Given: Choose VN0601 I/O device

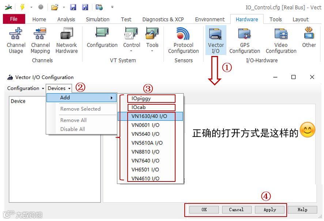Looking at the screenshot, I should [x=150, y=125].
